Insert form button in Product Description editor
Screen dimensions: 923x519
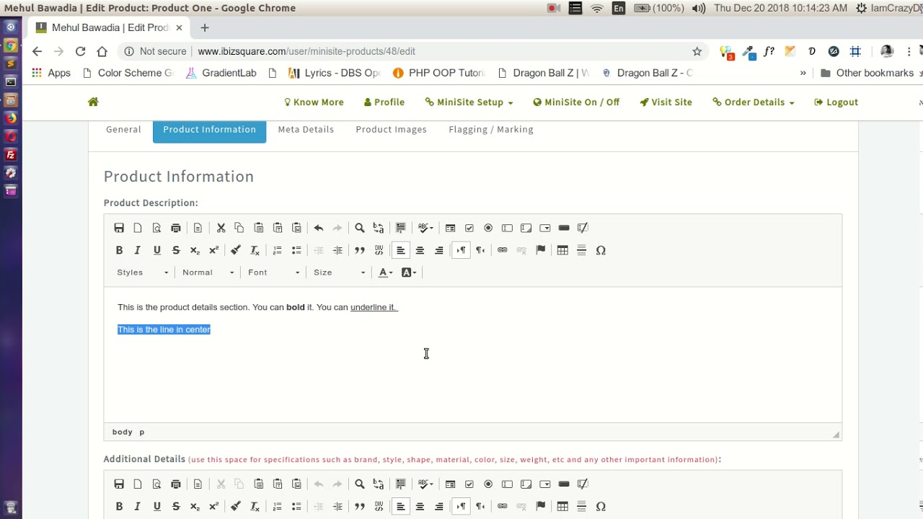click(564, 228)
